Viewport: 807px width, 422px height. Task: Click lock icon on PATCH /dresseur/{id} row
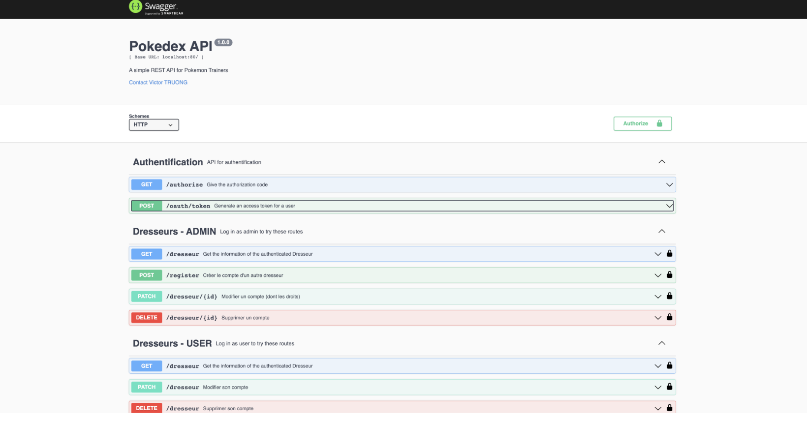[x=669, y=296]
